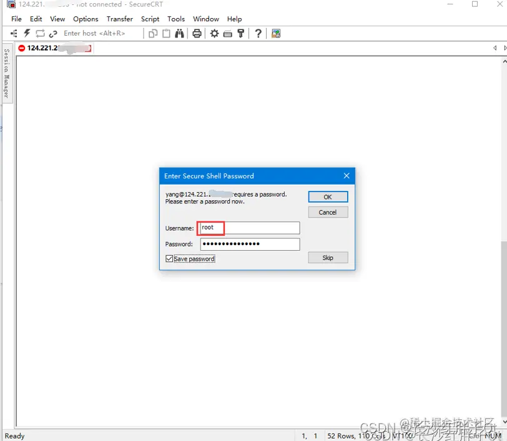The height and width of the screenshot is (441, 507).
Task: Click the scrollbar up arrow
Action: (505, 61)
